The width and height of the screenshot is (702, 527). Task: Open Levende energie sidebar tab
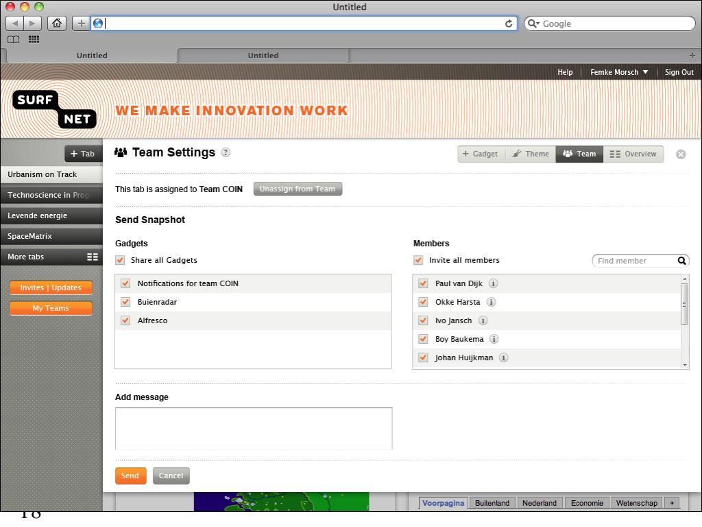51,215
